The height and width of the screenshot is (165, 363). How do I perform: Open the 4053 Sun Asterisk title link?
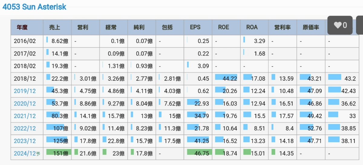(34, 7)
